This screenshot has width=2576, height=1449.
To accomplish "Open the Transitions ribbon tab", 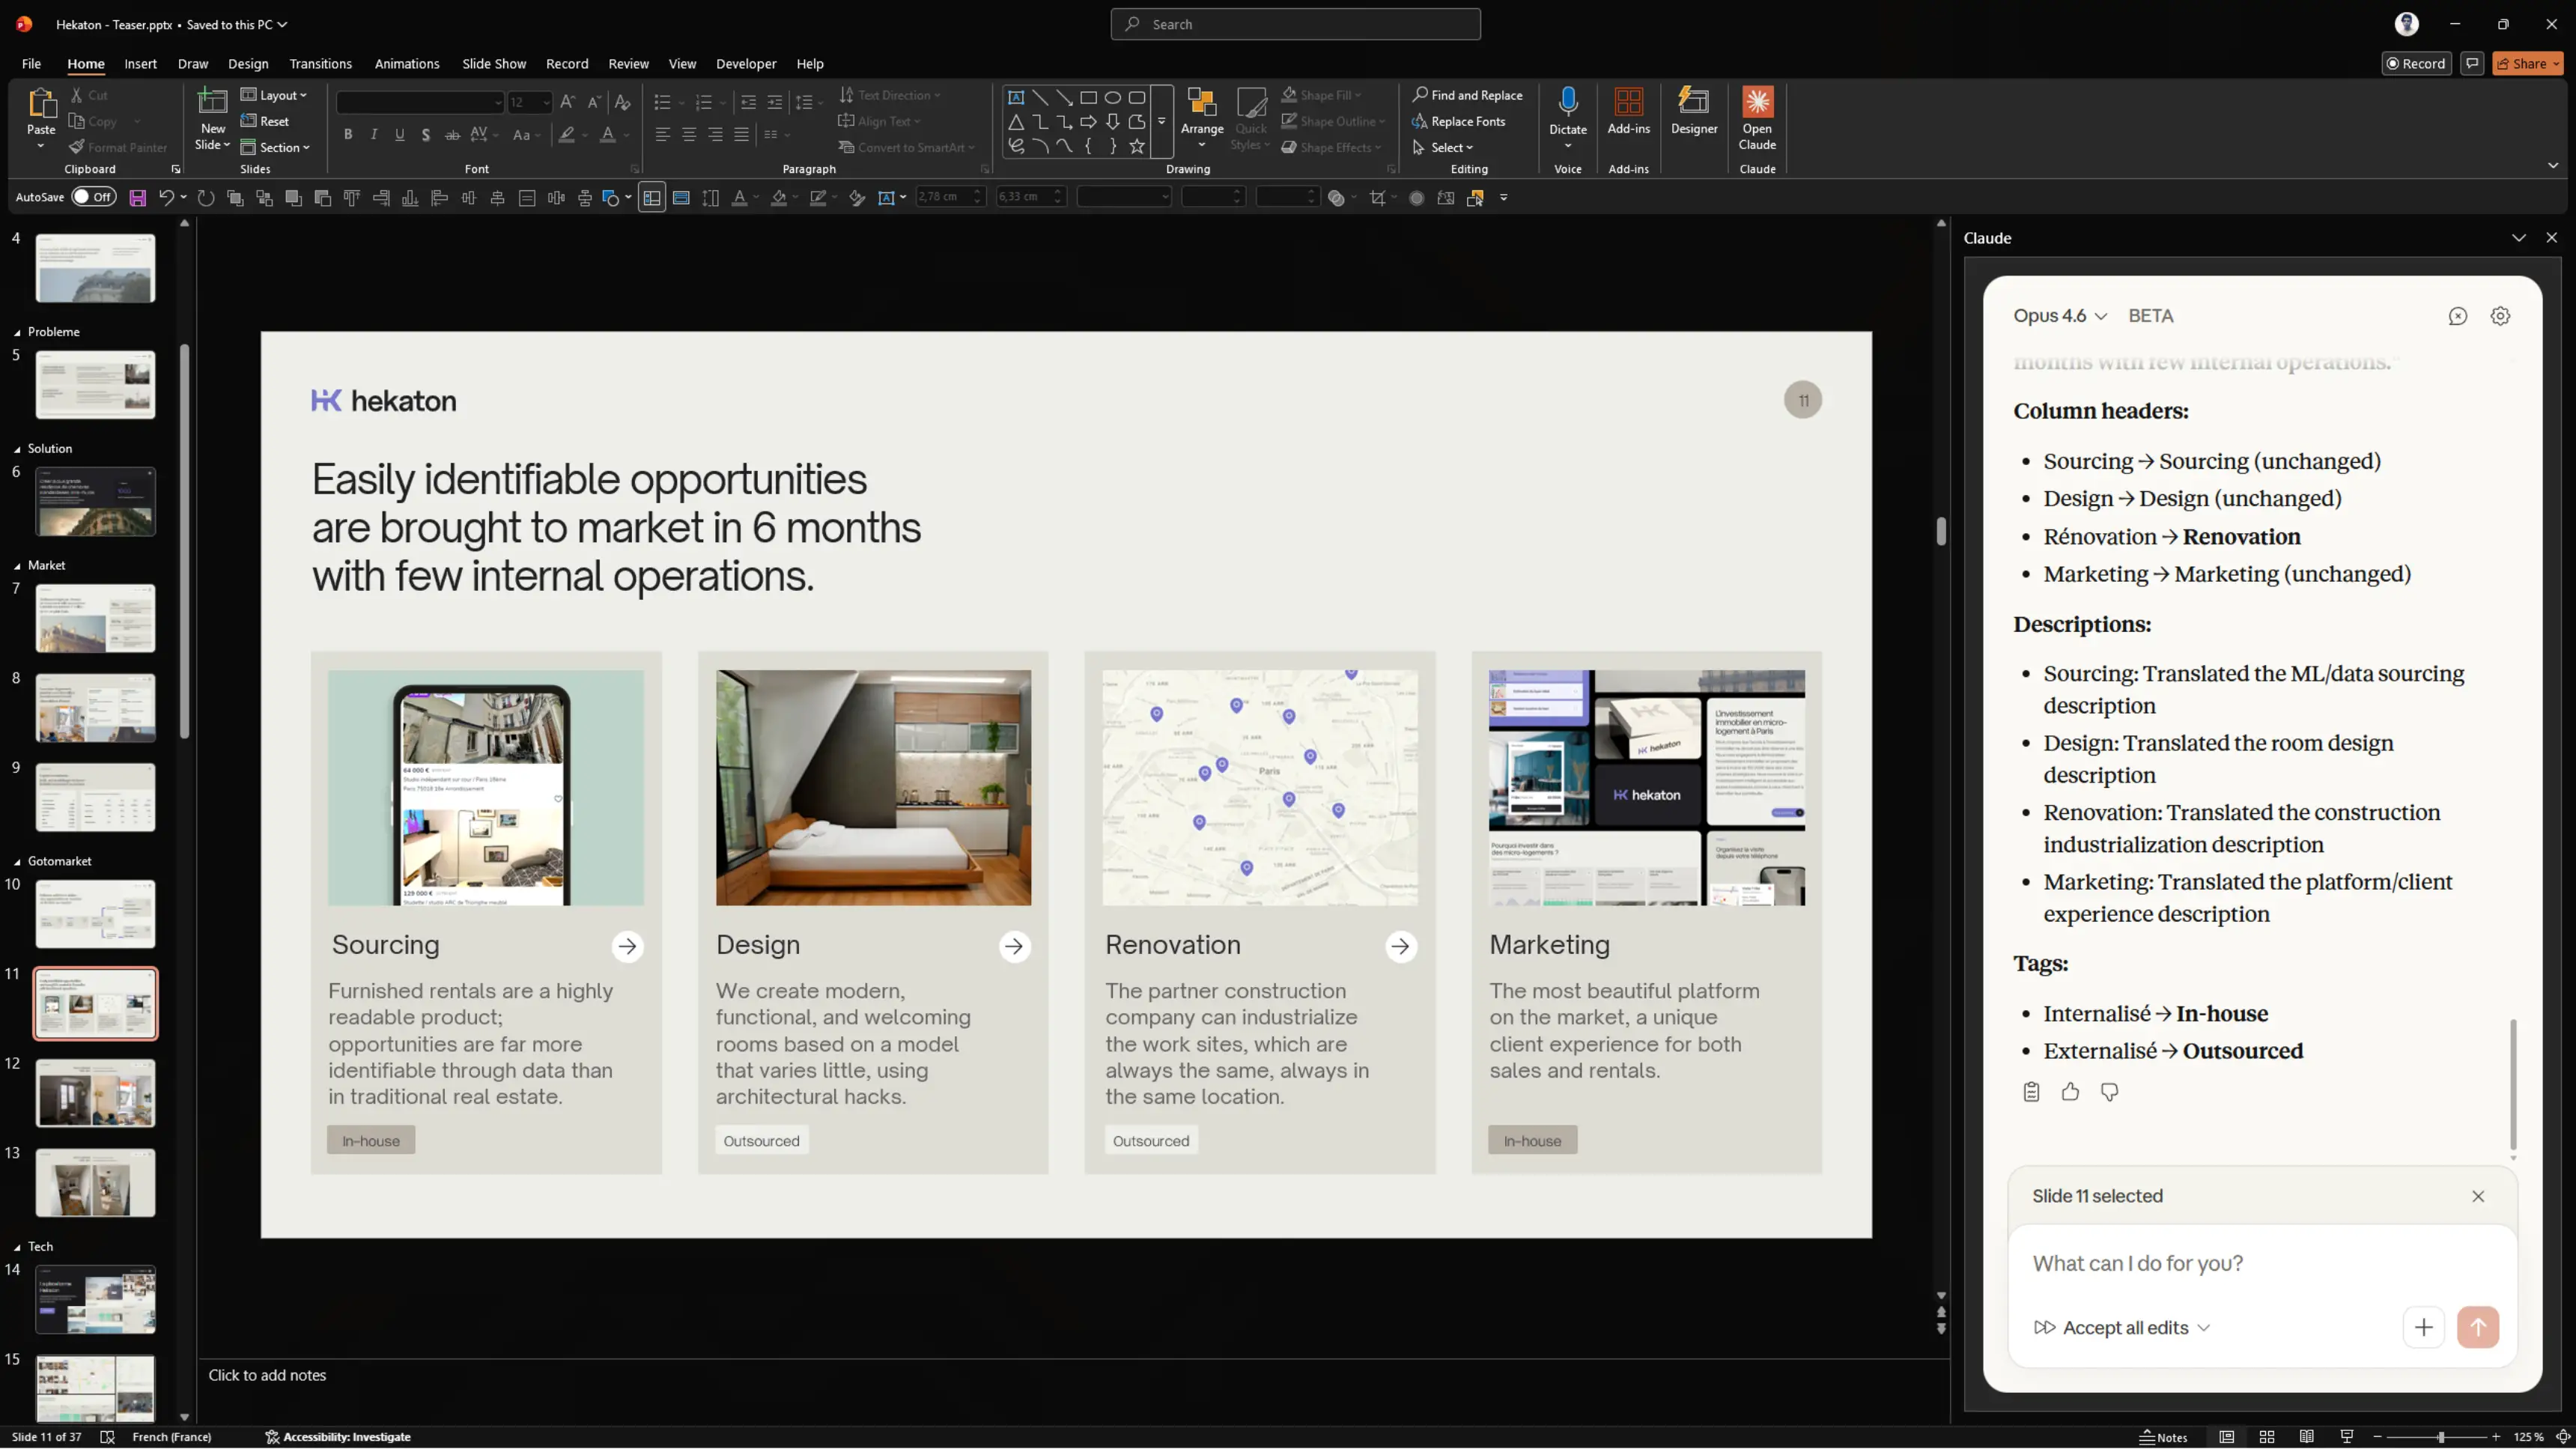I will (x=320, y=64).
